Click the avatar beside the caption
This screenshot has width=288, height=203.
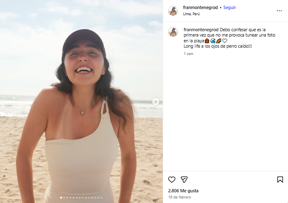173,32
